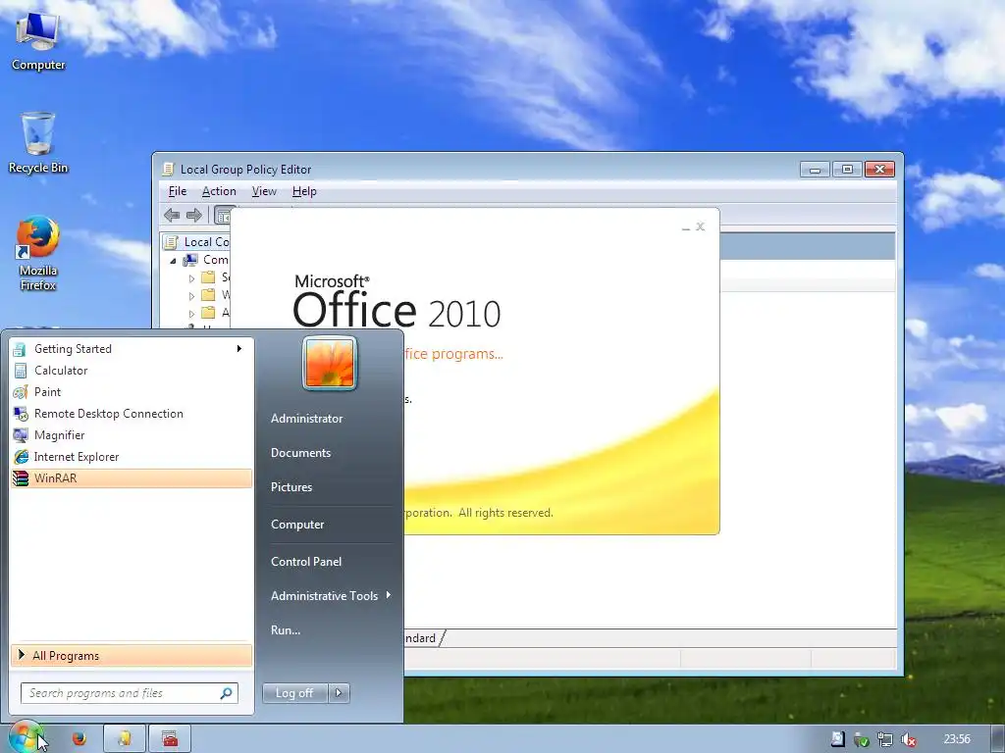Click the search magnifier icon in Start menu
This screenshot has height=753, width=1005.
227,693
